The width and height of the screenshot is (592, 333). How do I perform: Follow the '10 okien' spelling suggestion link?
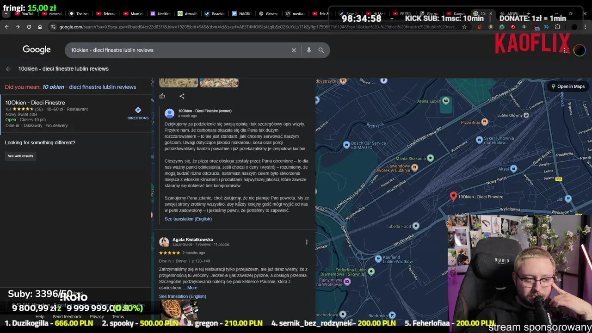89,87
